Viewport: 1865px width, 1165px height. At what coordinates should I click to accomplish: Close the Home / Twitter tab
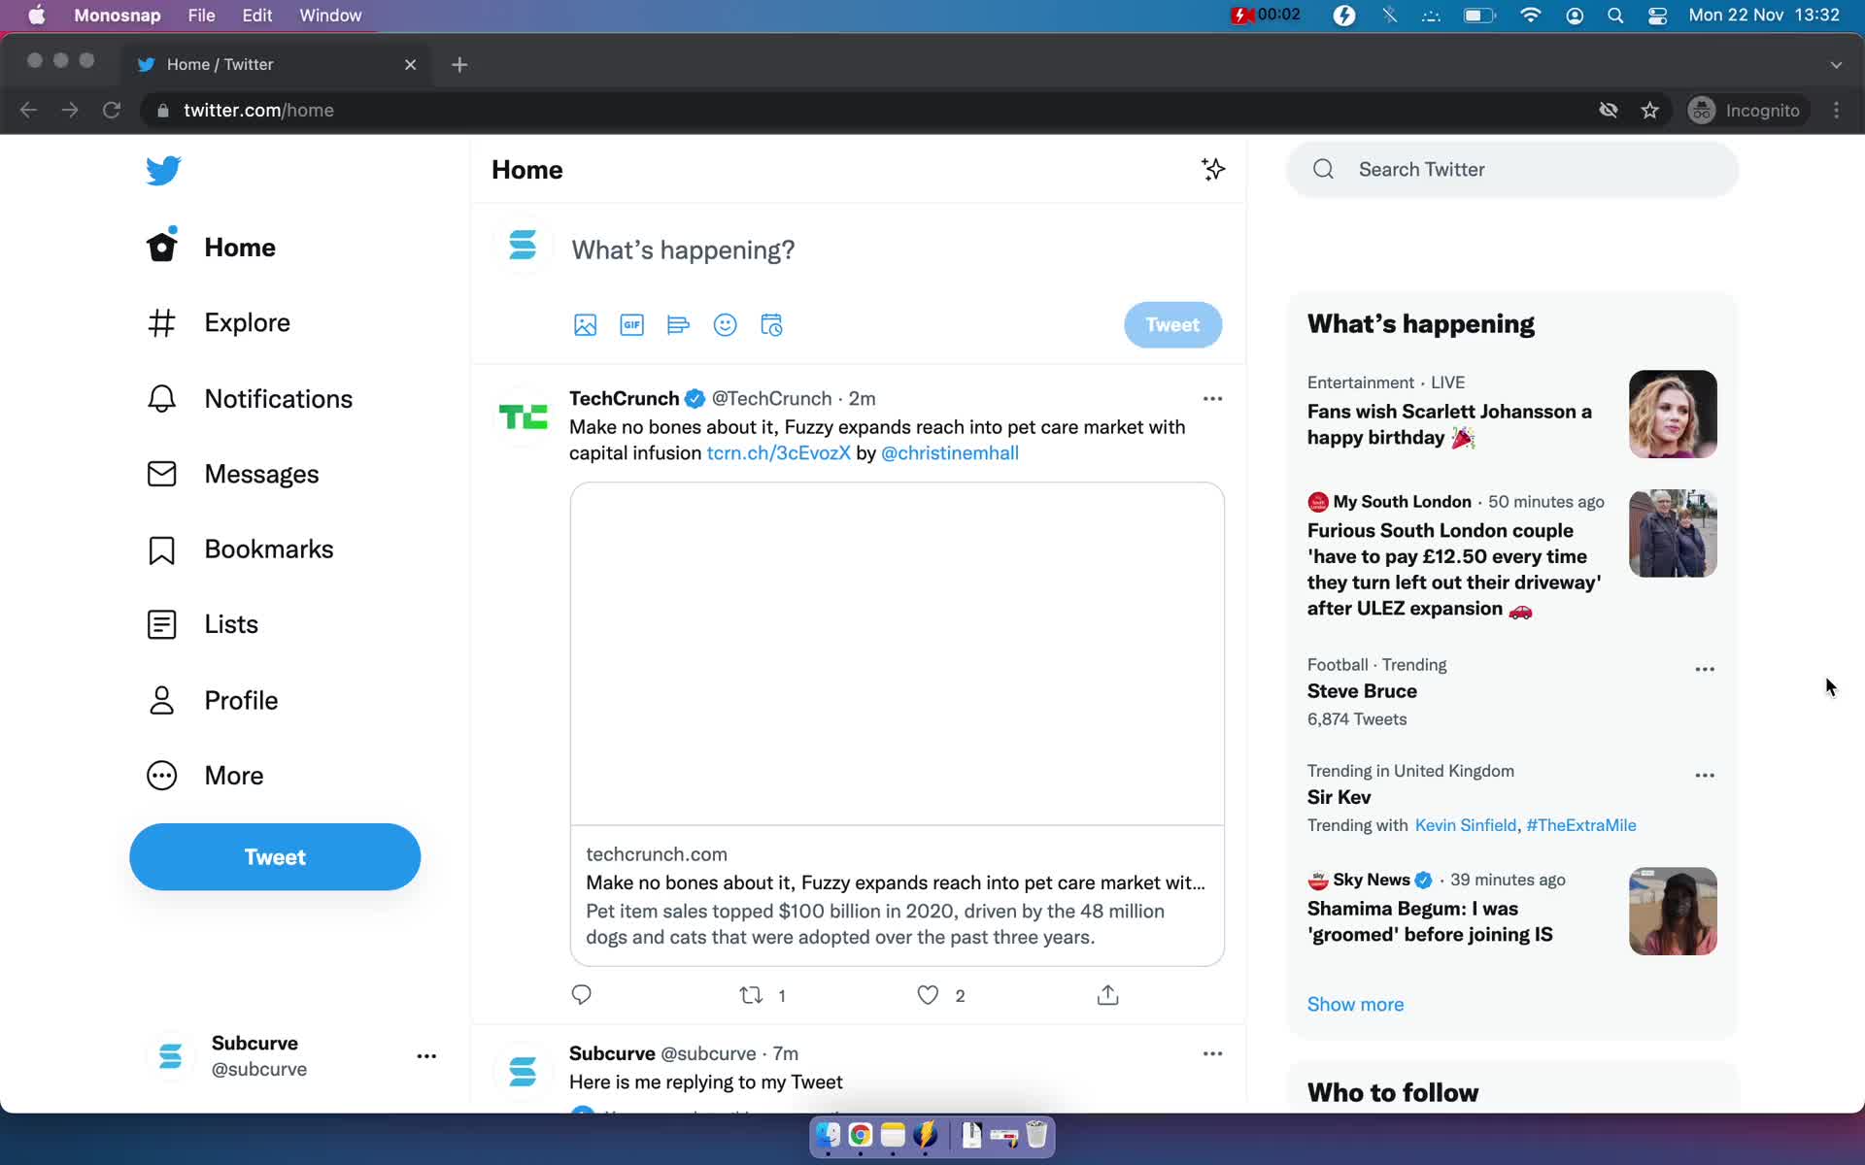(410, 65)
